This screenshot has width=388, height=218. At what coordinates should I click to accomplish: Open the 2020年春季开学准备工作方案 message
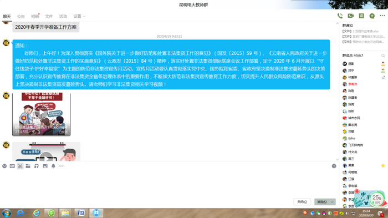[46, 27]
